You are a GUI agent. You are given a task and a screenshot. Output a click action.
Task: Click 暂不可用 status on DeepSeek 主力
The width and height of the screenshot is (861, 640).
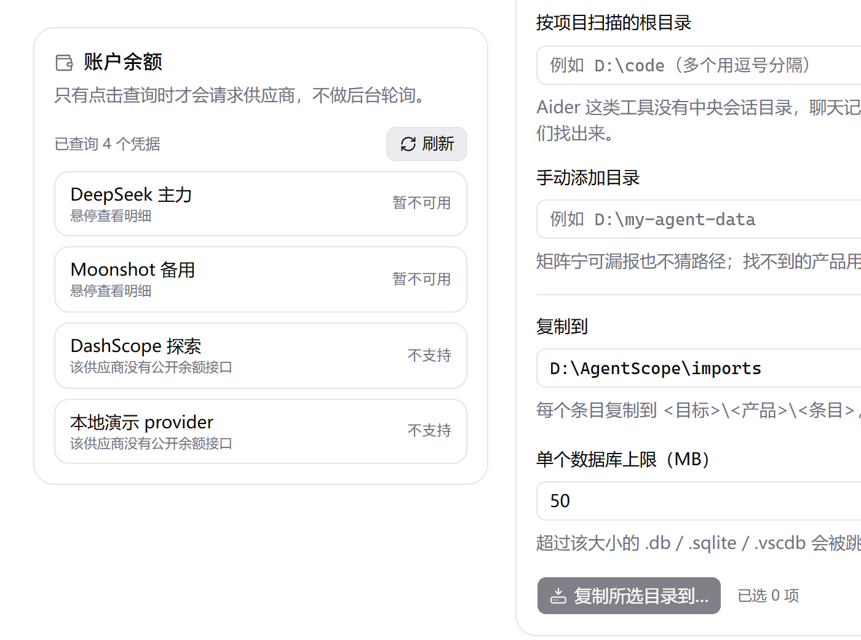[422, 203]
